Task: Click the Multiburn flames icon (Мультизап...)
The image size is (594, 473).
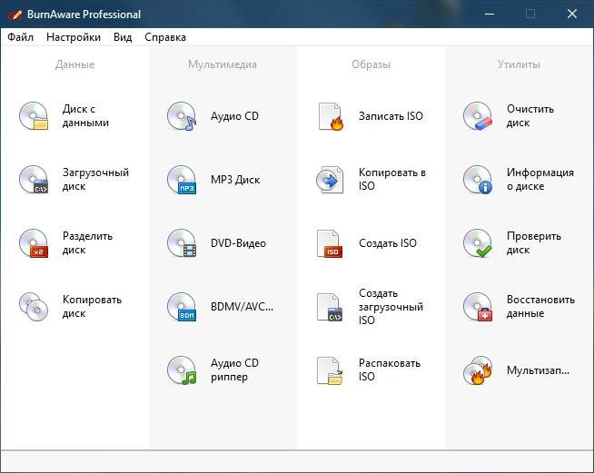Action: pyautogui.click(x=478, y=370)
